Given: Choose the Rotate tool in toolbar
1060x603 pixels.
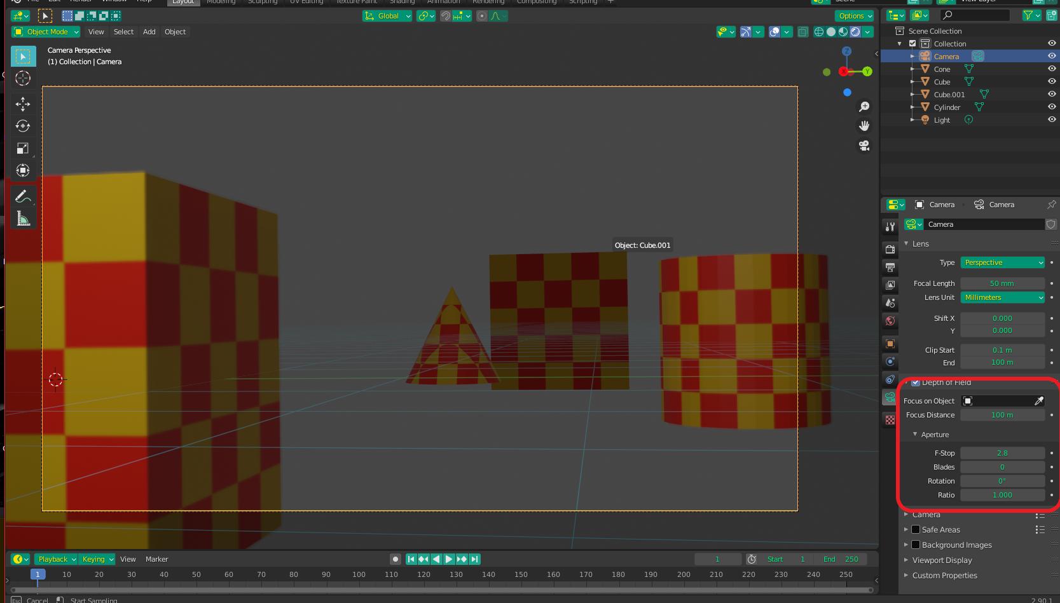Looking at the screenshot, I should (x=23, y=126).
